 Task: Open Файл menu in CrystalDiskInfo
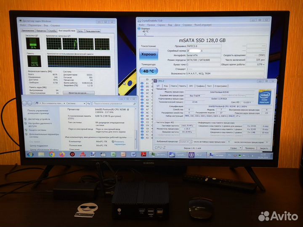tap(141, 25)
